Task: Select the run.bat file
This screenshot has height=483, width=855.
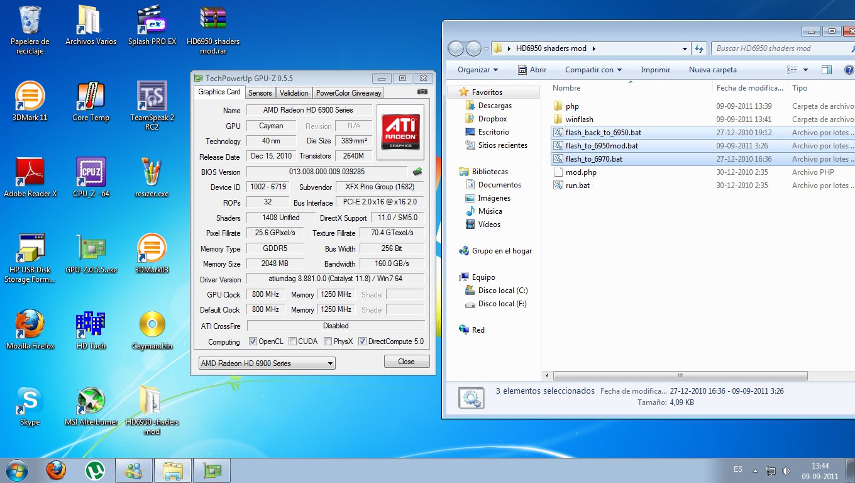Action: pos(577,186)
